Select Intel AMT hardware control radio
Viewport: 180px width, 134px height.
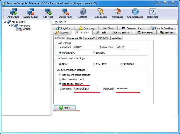pos(94,64)
